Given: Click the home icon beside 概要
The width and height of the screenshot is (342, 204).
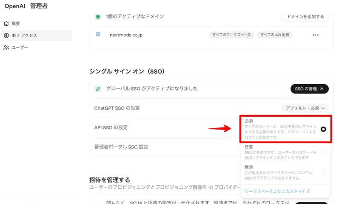Looking at the screenshot, I should (x=6, y=24).
